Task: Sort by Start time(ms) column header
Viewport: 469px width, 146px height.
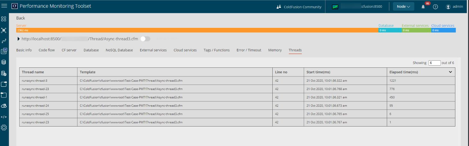Action: [x=318, y=72]
